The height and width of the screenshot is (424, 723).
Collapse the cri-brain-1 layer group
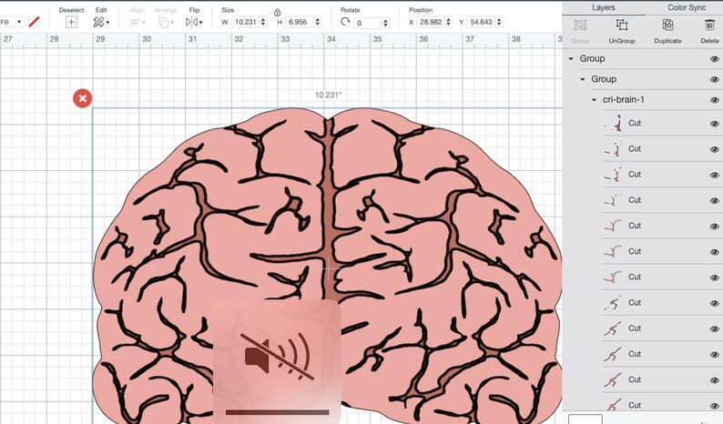(x=594, y=99)
